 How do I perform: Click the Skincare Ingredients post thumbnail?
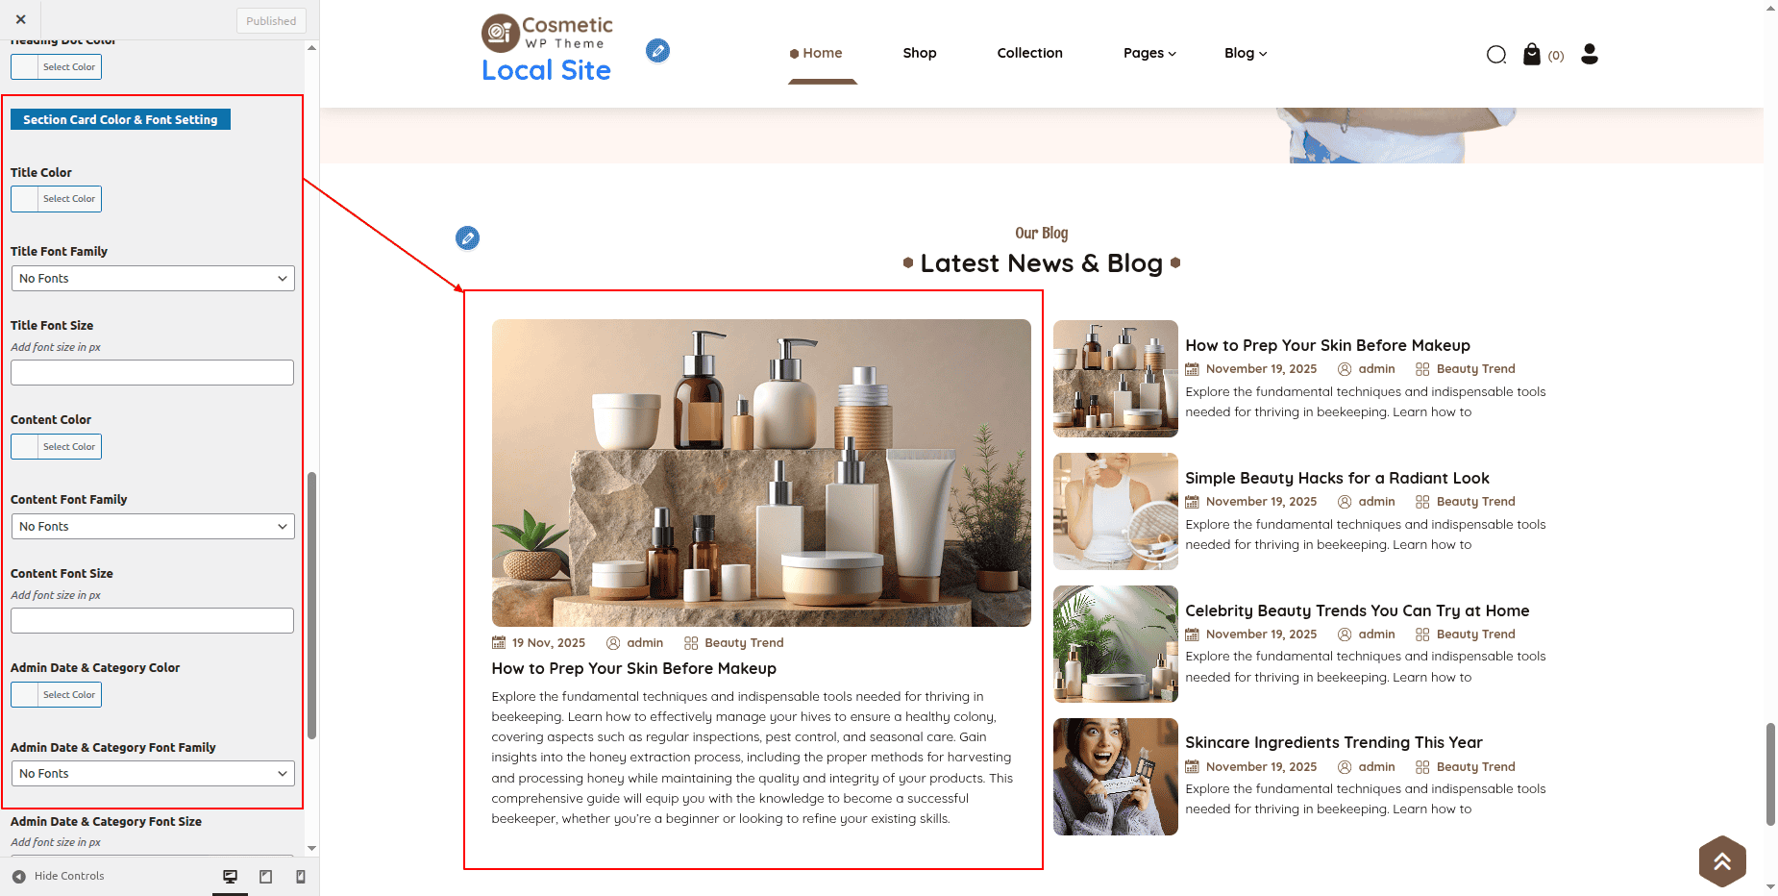1115,777
